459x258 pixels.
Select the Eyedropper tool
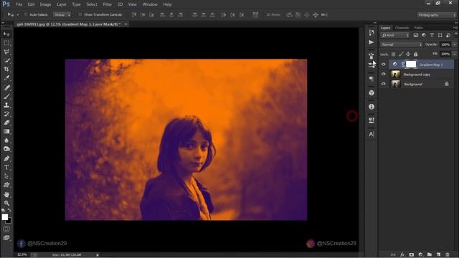[6, 78]
